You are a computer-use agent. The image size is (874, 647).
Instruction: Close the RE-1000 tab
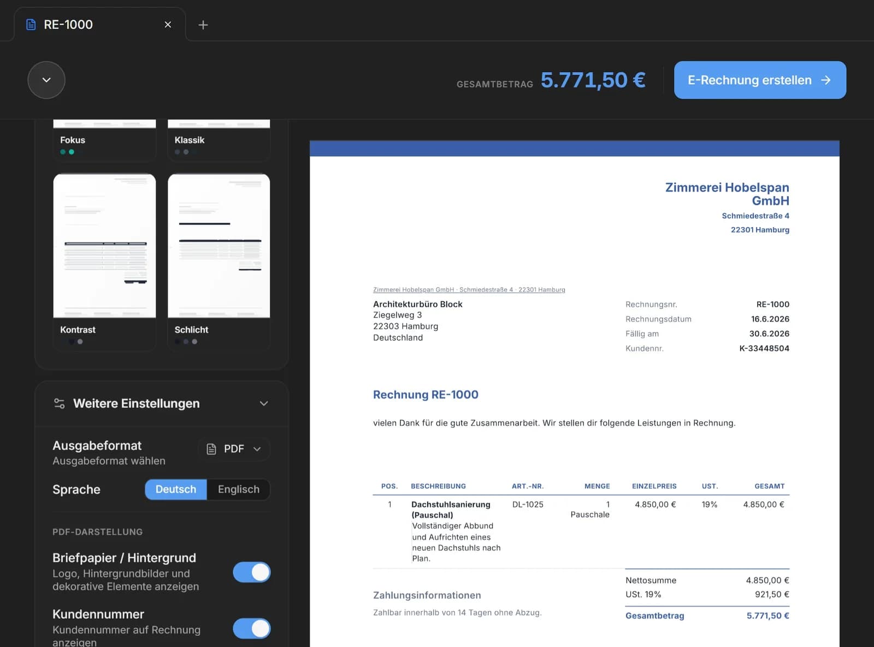click(x=168, y=25)
